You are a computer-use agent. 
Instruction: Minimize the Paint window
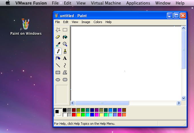[170, 16]
